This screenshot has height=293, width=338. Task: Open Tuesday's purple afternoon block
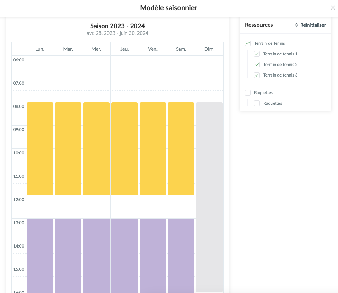68,256
